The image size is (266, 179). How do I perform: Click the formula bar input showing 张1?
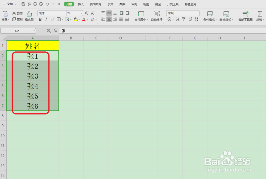point(162,31)
